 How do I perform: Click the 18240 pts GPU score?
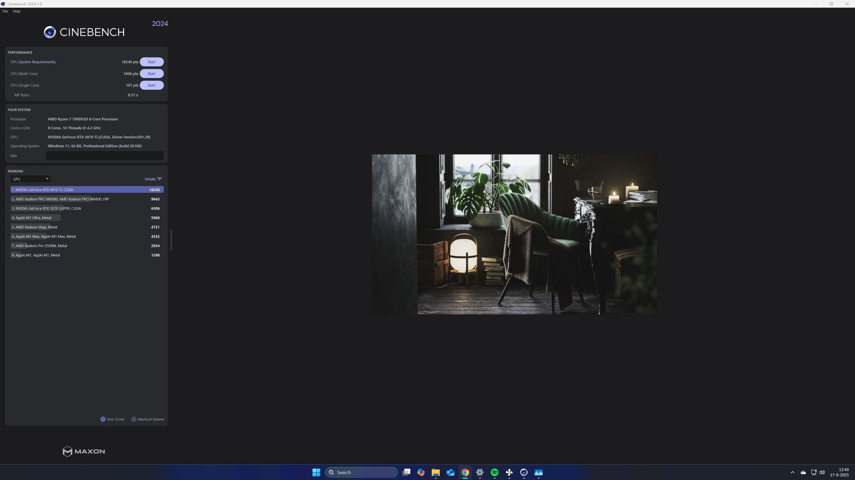tap(130, 62)
